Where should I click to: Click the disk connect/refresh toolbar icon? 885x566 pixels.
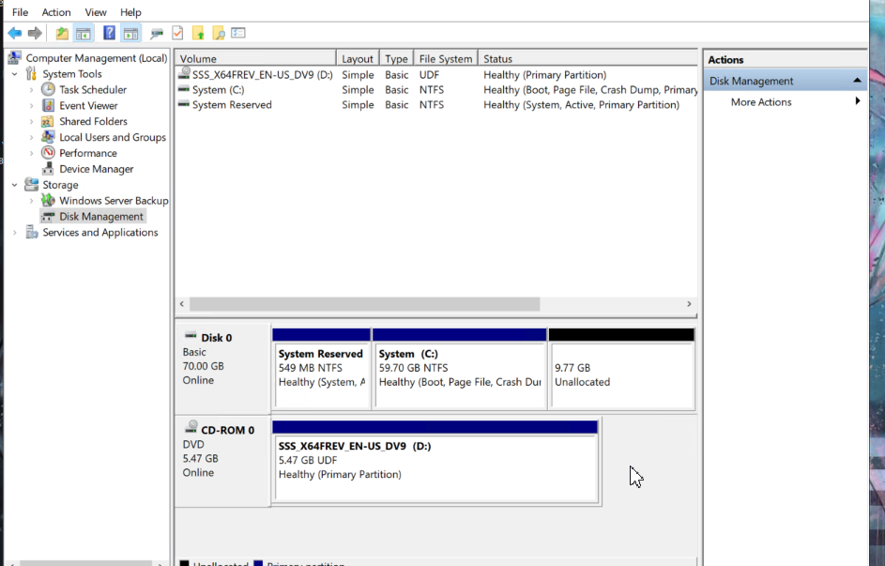click(x=157, y=34)
